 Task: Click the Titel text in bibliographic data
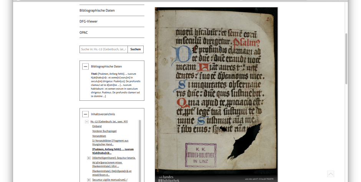coord(116,85)
